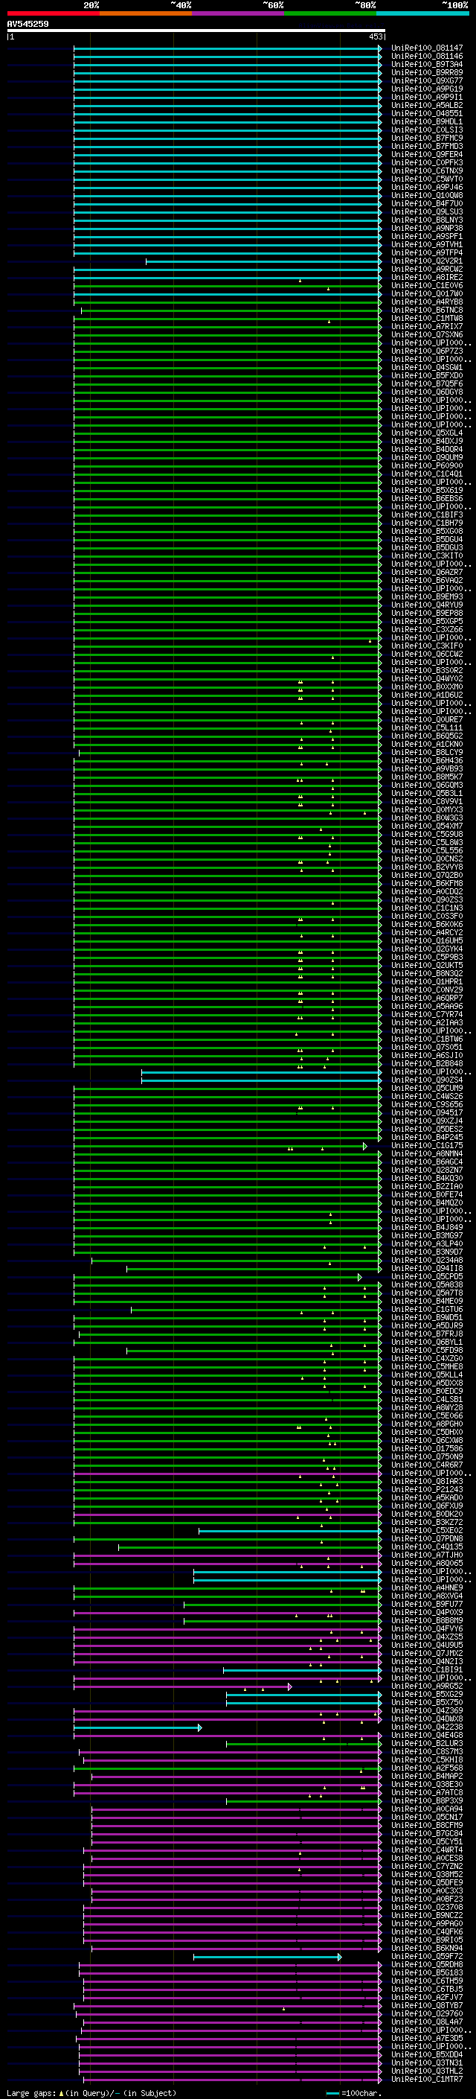Follow the UniRef100_A9RCW2 link
The width and height of the screenshot is (476, 2099).
(x=427, y=269)
